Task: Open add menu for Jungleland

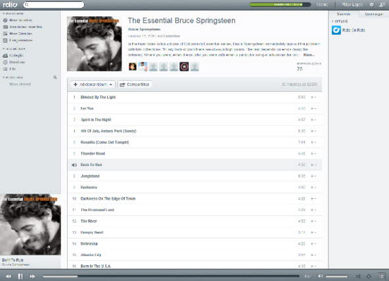Action: click(x=313, y=176)
